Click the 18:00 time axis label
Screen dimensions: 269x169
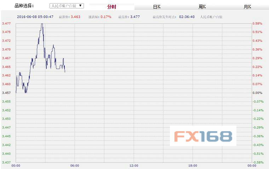pyautogui.click(x=193, y=165)
